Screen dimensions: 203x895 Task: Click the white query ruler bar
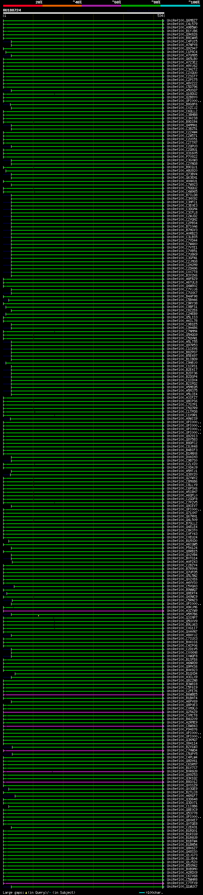point(84,13)
